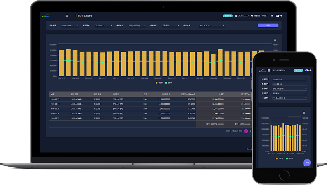Toggle the 원단위 legend on the phone chart

(x=290, y=159)
